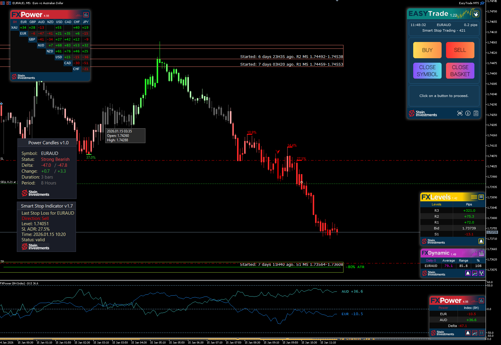This screenshot has height=345, width=501.
Task: Click the 37.0% green candle marker
Action: point(91,158)
